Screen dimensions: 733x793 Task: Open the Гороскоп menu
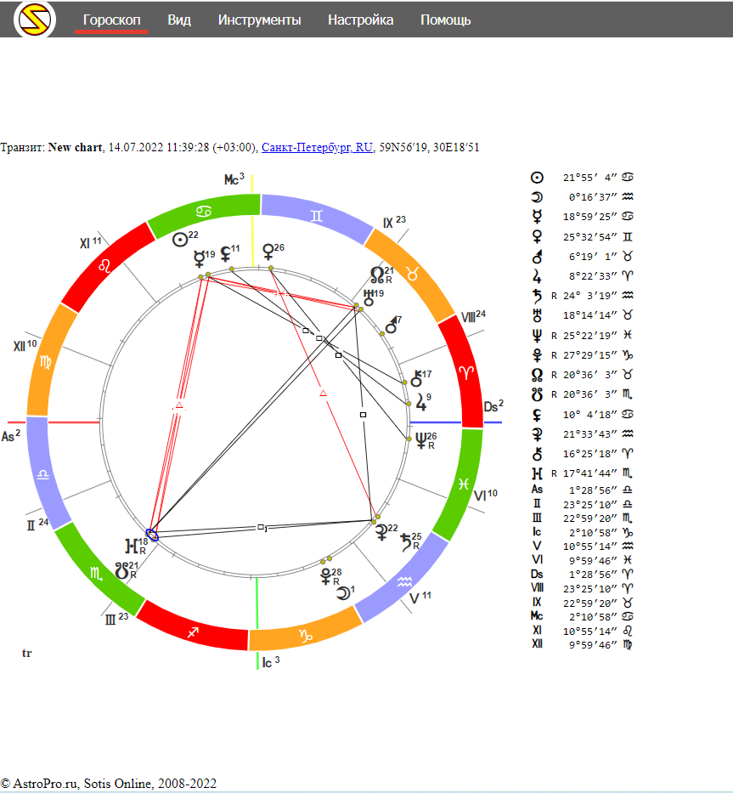pyautogui.click(x=111, y=20)
